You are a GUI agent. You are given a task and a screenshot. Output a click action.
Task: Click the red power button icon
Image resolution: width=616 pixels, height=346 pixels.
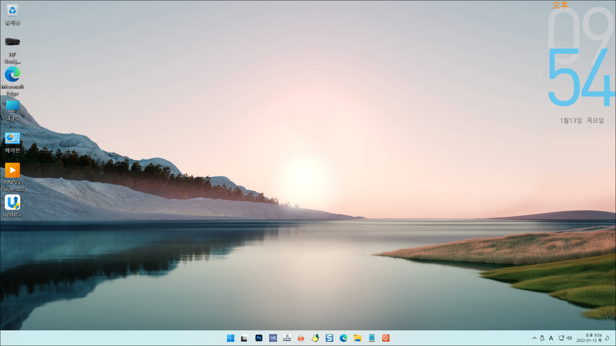tap(386, 338)
